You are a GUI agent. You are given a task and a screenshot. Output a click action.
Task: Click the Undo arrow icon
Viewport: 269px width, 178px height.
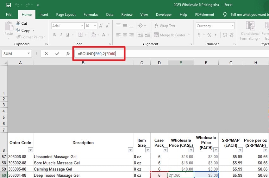(17, 5)
